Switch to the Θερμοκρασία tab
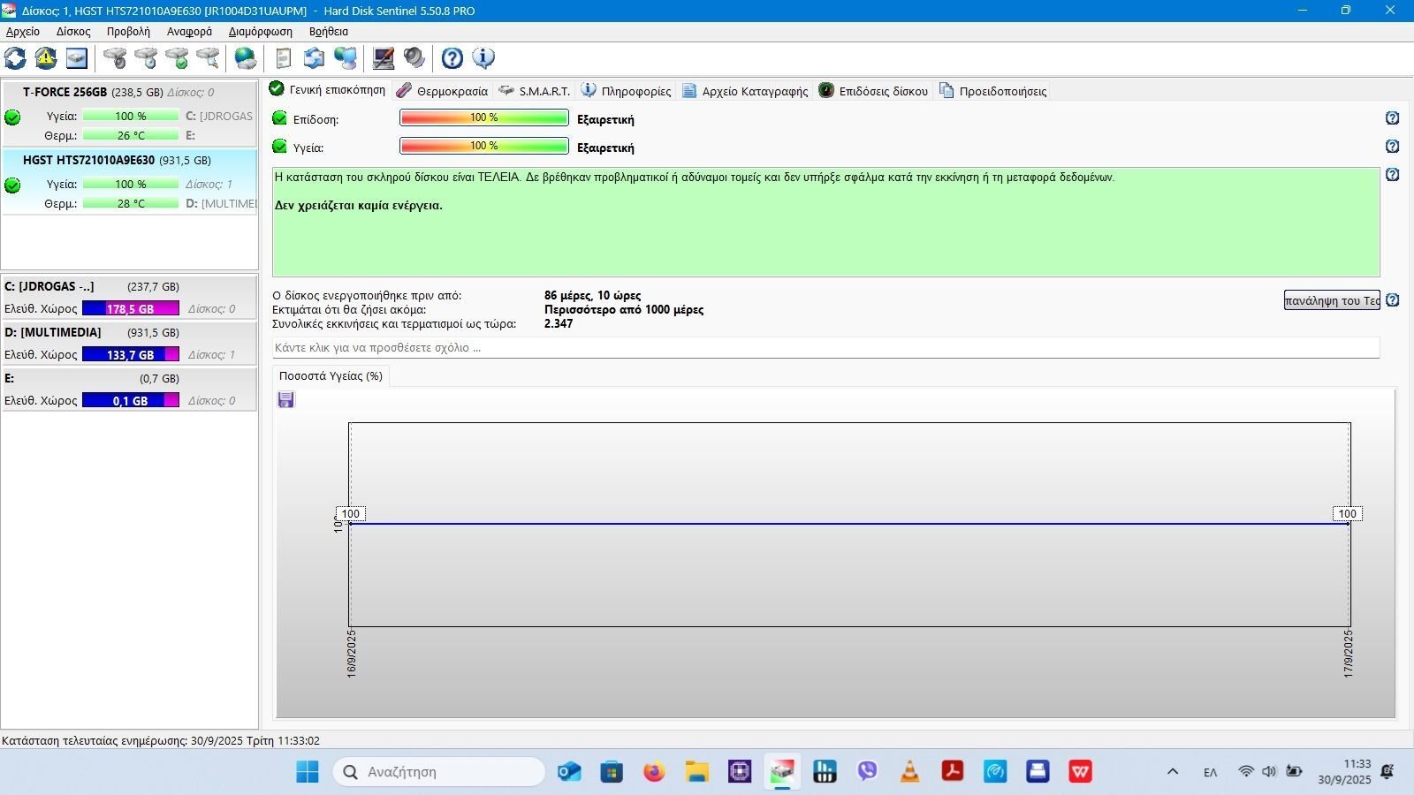 (442, 91)
